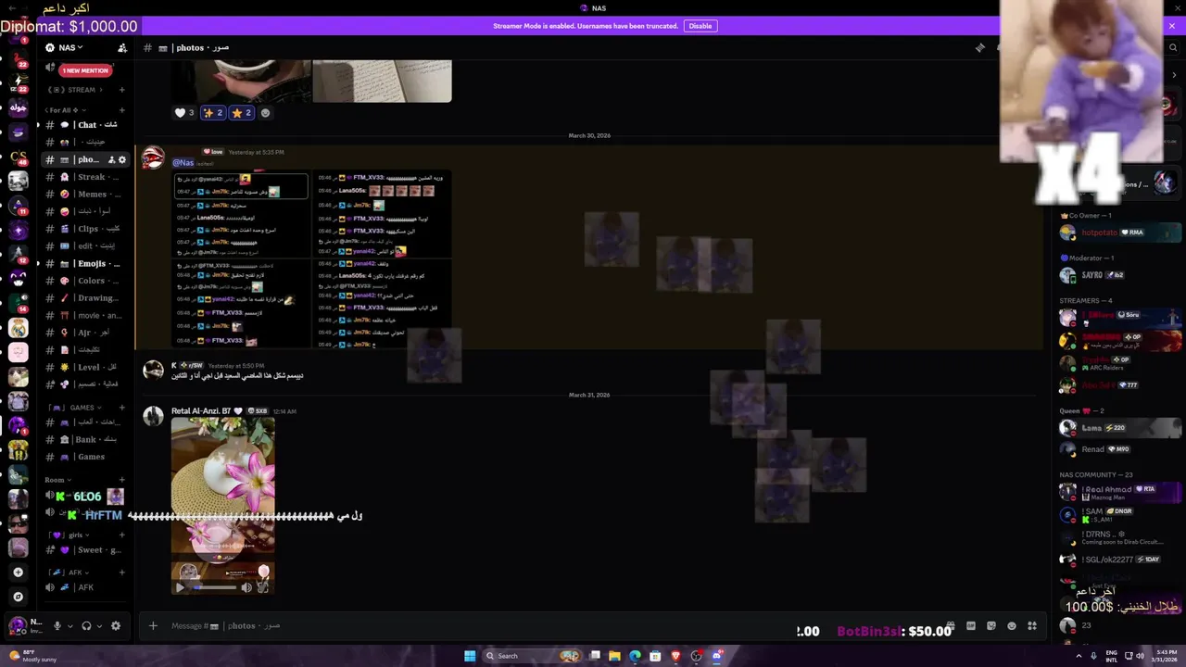This screenshot has height=667, width=1186.
Task: Open the Emojis channel
Action: point(86,264)
